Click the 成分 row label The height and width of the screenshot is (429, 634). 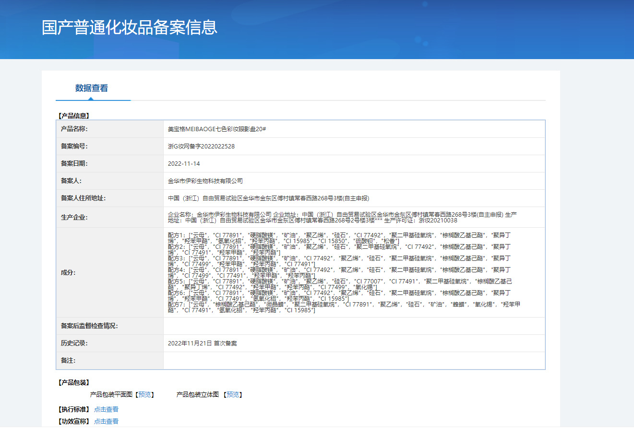(x=68, y=272)
